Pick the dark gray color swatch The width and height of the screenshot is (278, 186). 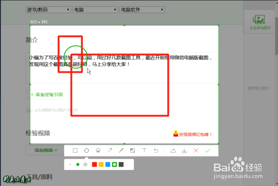click(x=121, y=165)
